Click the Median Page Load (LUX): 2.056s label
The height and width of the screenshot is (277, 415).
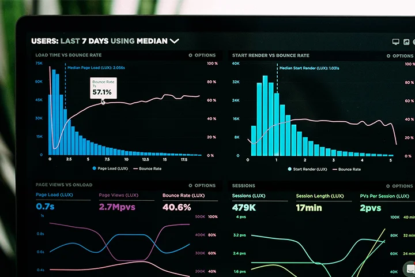96,68
